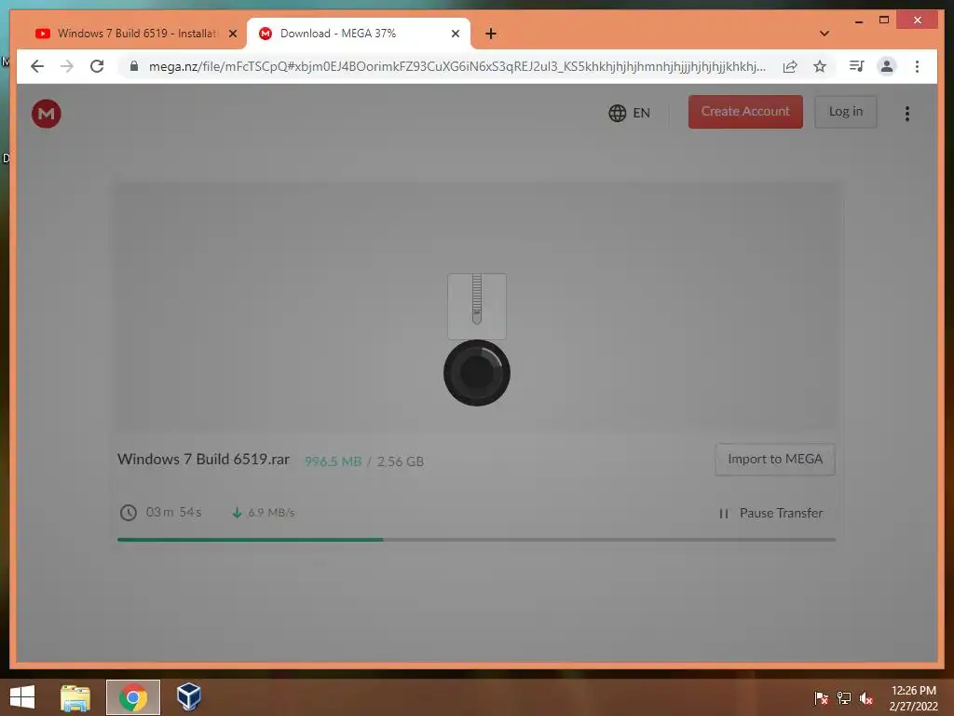Open a new browser tab
This screenshot has height=716, width=954.
click(491, 34)
